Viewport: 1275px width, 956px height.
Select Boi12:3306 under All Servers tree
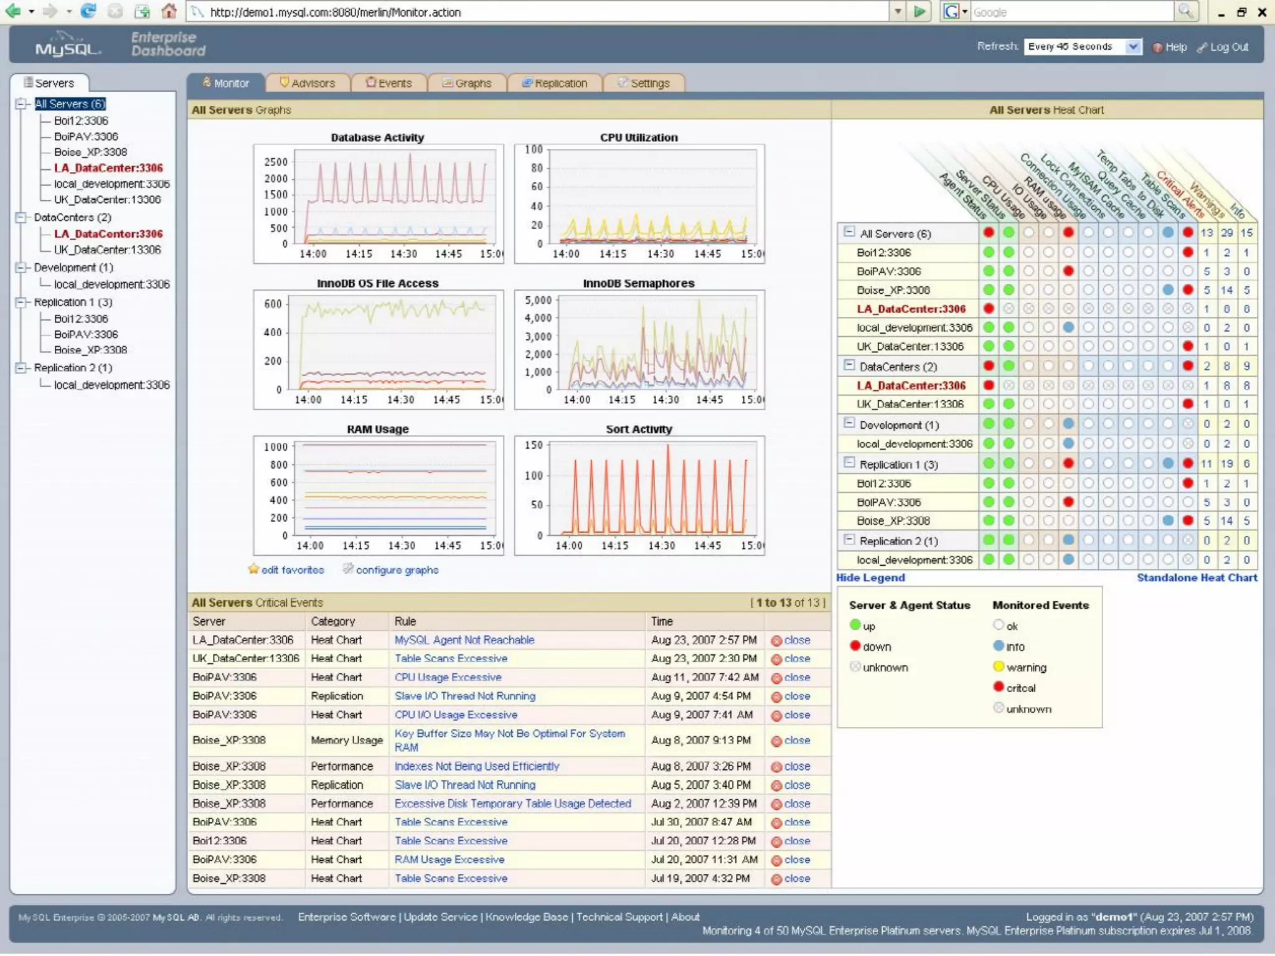click(81, 121)
